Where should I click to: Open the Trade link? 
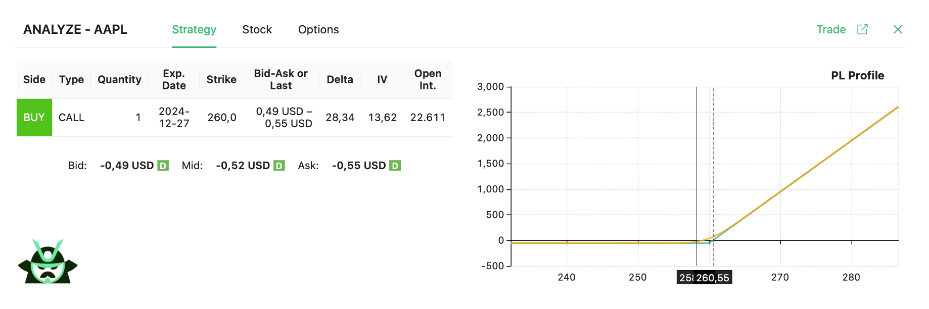tap(831, 29)
